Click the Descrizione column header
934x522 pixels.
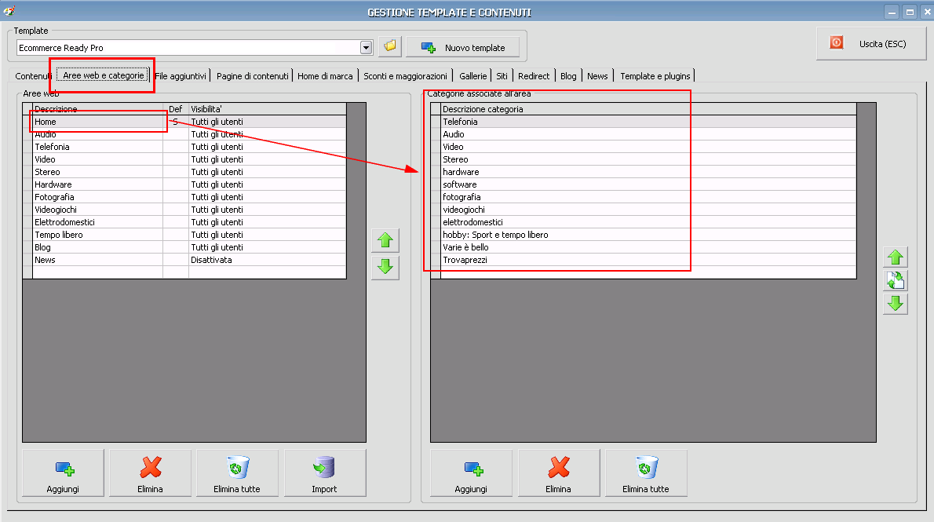point(97,109)
